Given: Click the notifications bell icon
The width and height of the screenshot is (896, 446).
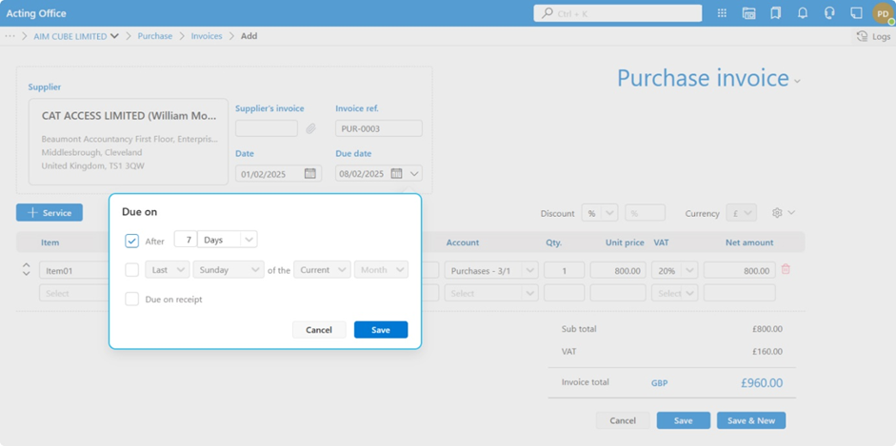Looking at the screenshot, I should (803, 13).
